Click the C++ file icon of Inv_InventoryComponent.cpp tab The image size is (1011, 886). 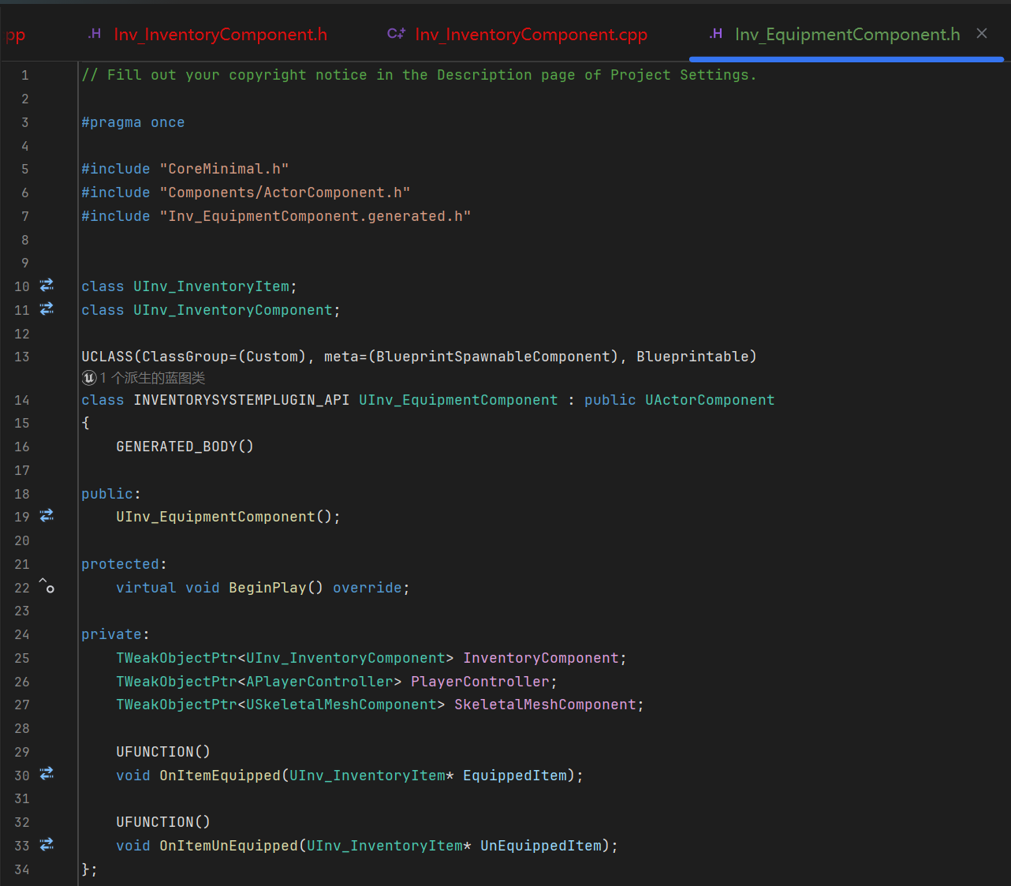click(396, 34)
